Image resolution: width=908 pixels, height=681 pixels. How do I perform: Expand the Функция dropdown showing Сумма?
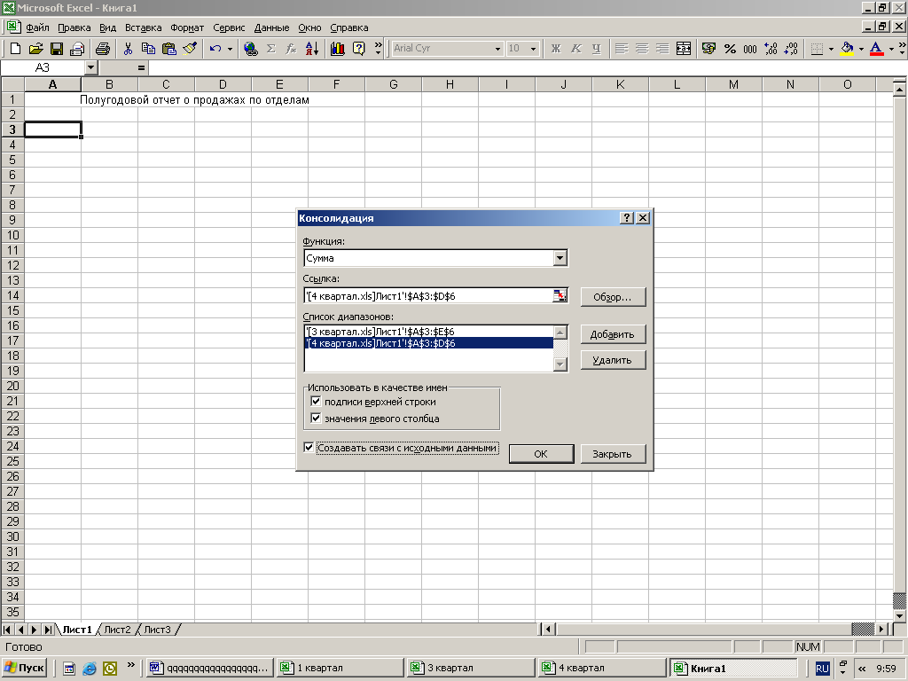pos(560,258)
